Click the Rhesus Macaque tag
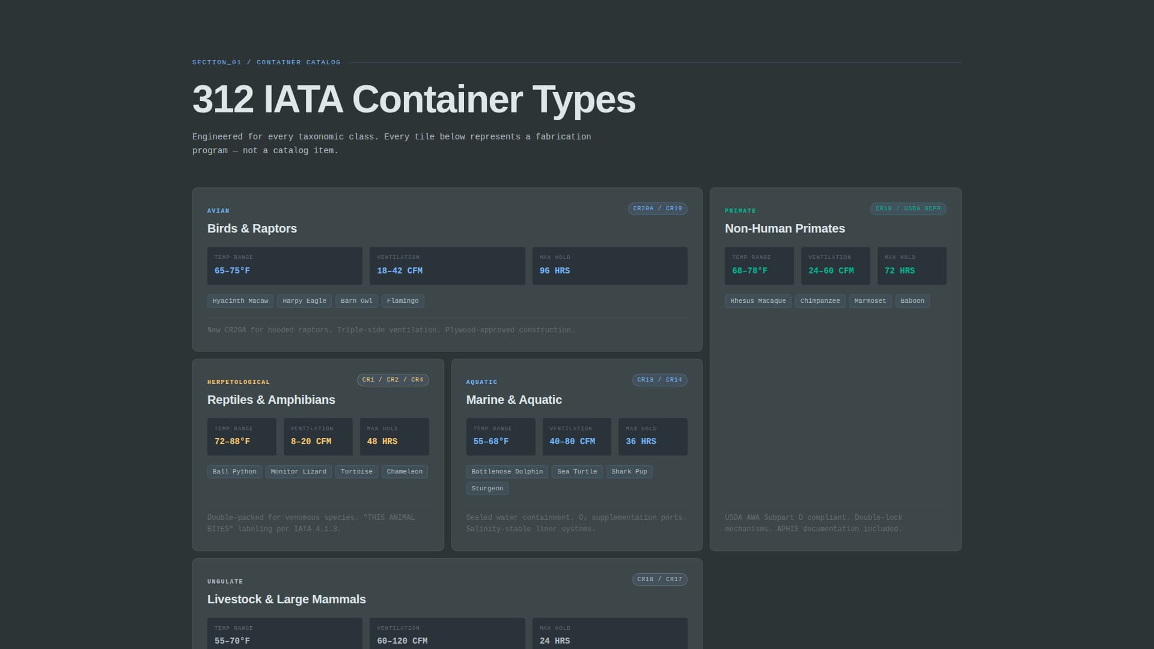Viewport: 1154px width, 649px height. point(758,301)
